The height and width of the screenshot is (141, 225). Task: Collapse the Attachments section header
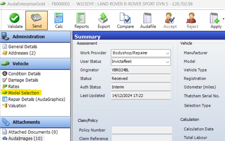tap(35, 122)
